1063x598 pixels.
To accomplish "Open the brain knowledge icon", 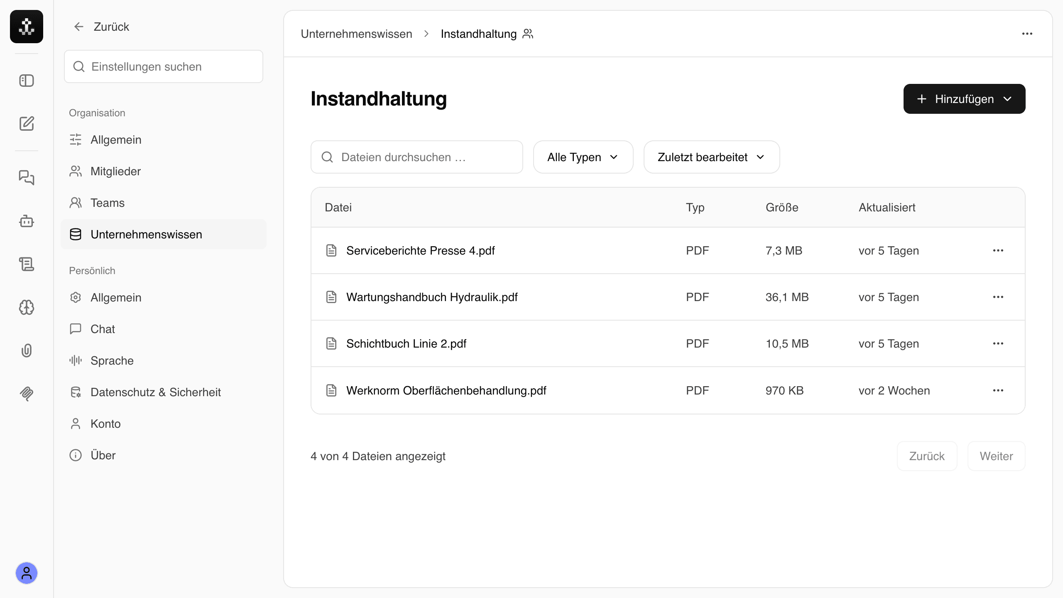I will (27, 307).
